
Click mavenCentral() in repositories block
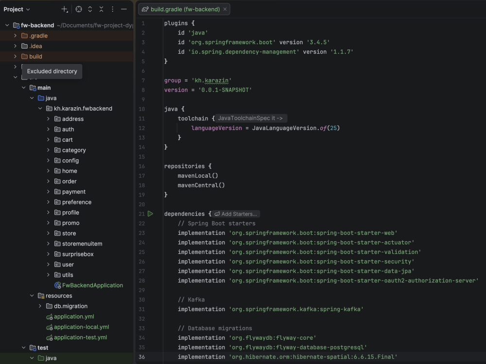click(x=201, y=185)
